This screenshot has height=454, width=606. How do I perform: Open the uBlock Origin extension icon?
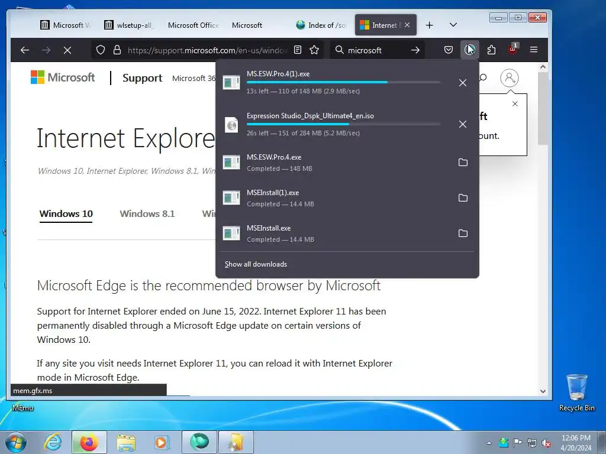pos(513,49)
